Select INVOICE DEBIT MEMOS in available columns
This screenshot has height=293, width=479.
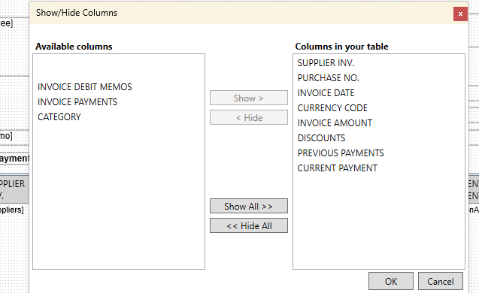tap(85, 87)
